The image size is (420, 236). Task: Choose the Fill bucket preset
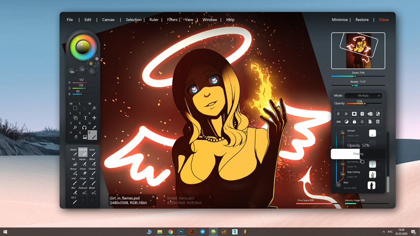(74, 162)
